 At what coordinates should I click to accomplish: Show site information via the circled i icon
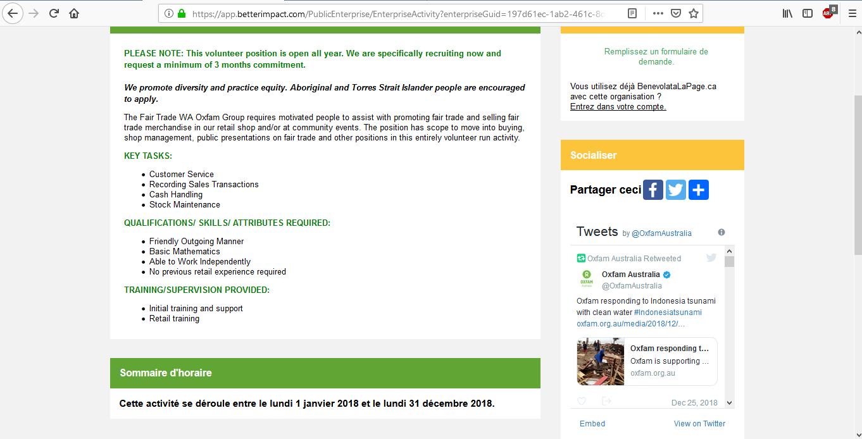point(168,13)
